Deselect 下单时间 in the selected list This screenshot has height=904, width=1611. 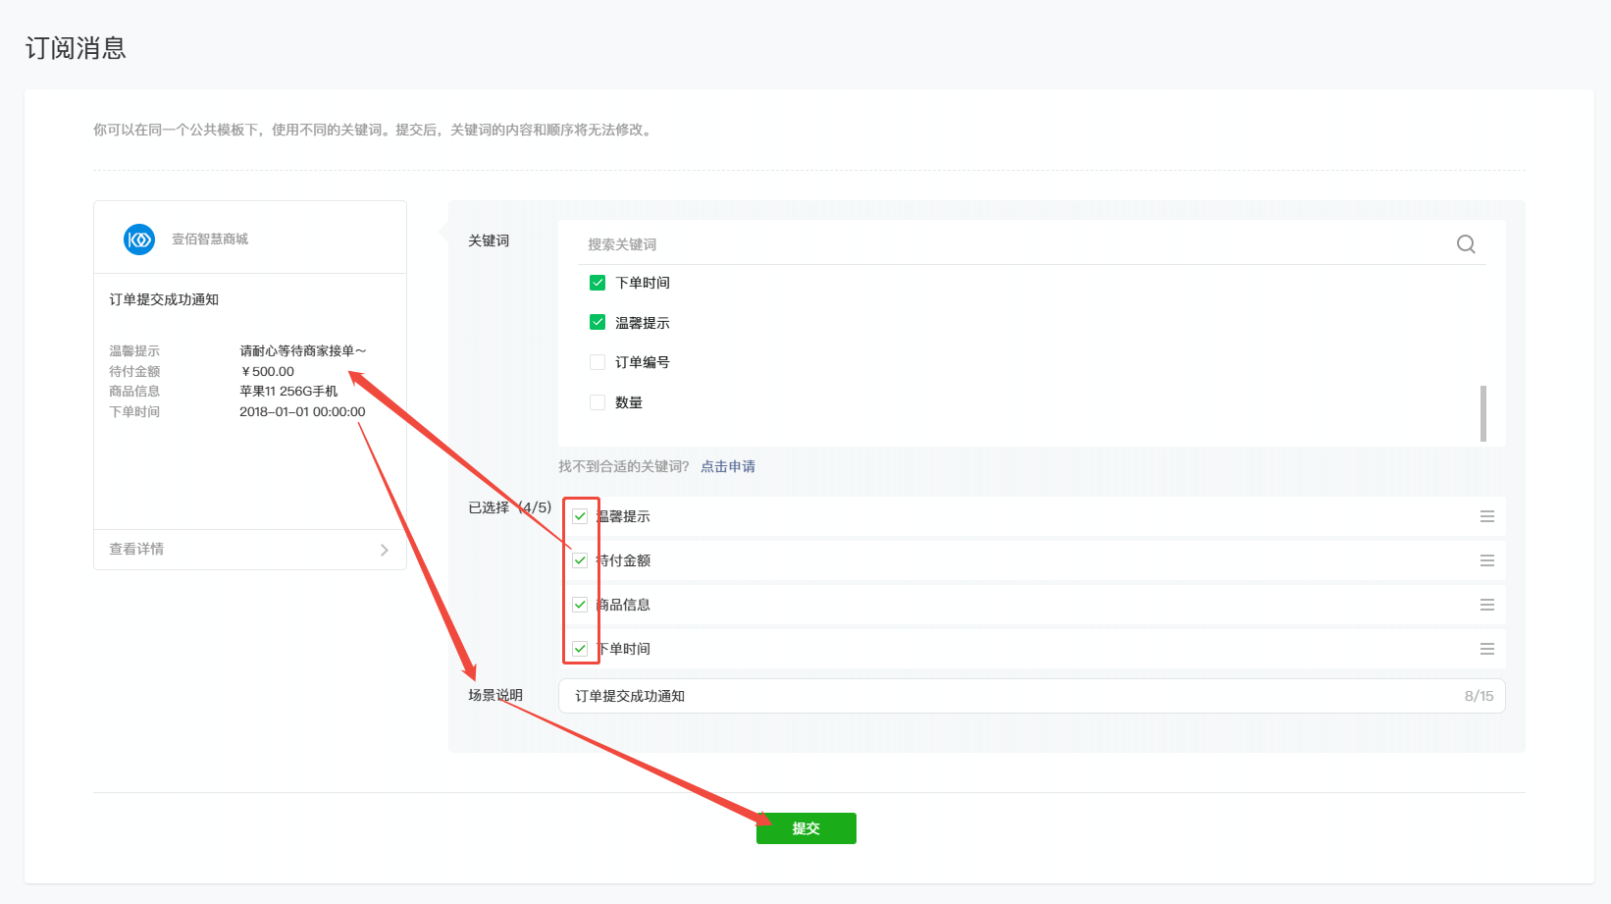pos(580,649)
